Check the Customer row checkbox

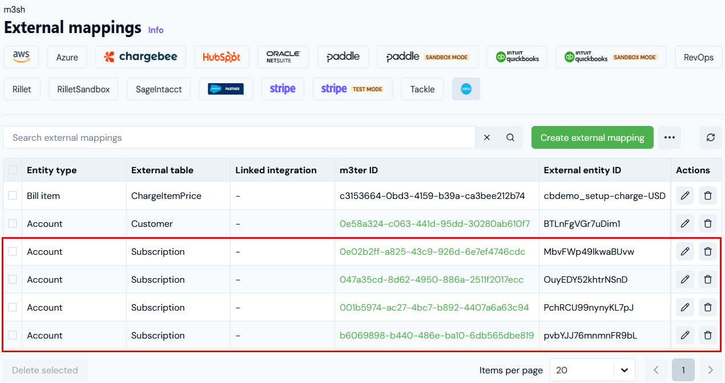point(13,223)
